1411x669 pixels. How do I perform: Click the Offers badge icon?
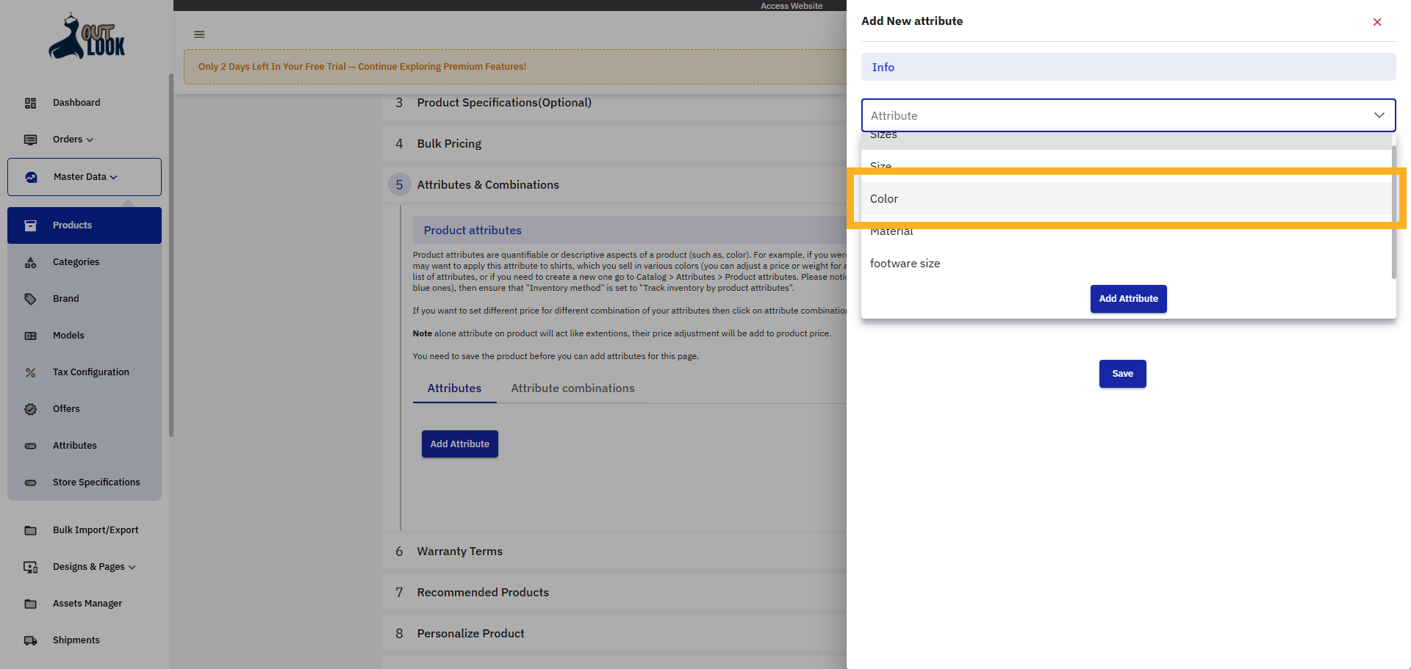30,409
